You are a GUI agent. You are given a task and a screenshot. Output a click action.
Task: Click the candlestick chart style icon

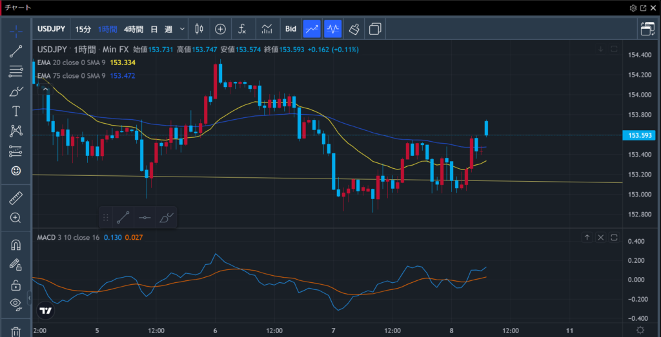(199, 29)
